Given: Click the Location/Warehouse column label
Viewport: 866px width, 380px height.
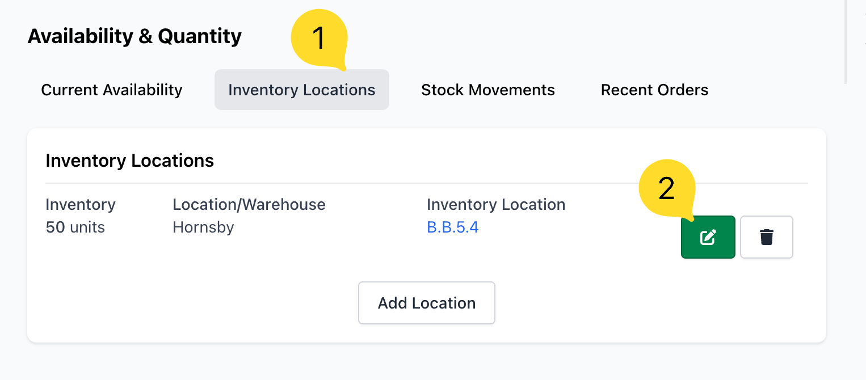Looking at the screenshot, I should 249,205.
